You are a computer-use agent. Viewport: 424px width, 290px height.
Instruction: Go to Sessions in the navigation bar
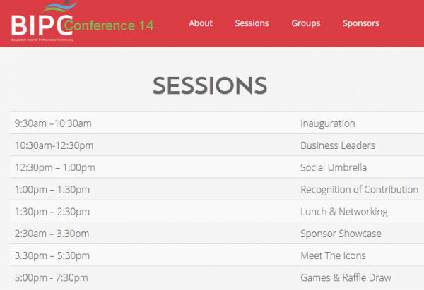click(x=252, y=23)
